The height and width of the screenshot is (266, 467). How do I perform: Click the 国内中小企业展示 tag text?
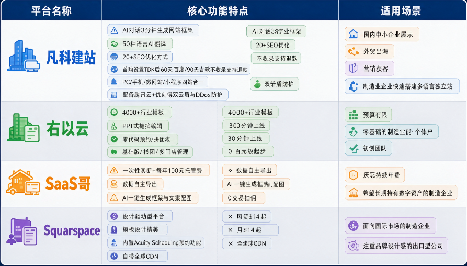(388, 34)
